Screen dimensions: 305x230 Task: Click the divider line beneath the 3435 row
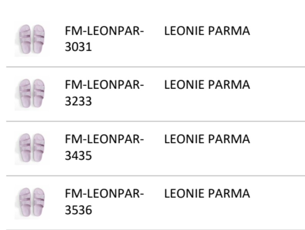[156, 176]
